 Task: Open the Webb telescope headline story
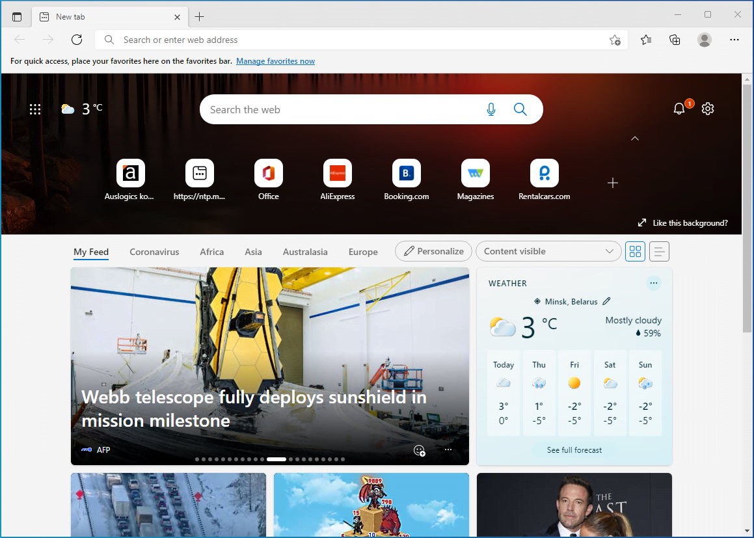click(254, 409)
